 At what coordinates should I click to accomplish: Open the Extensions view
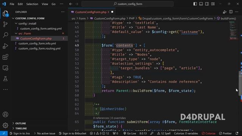click(5, 57)
